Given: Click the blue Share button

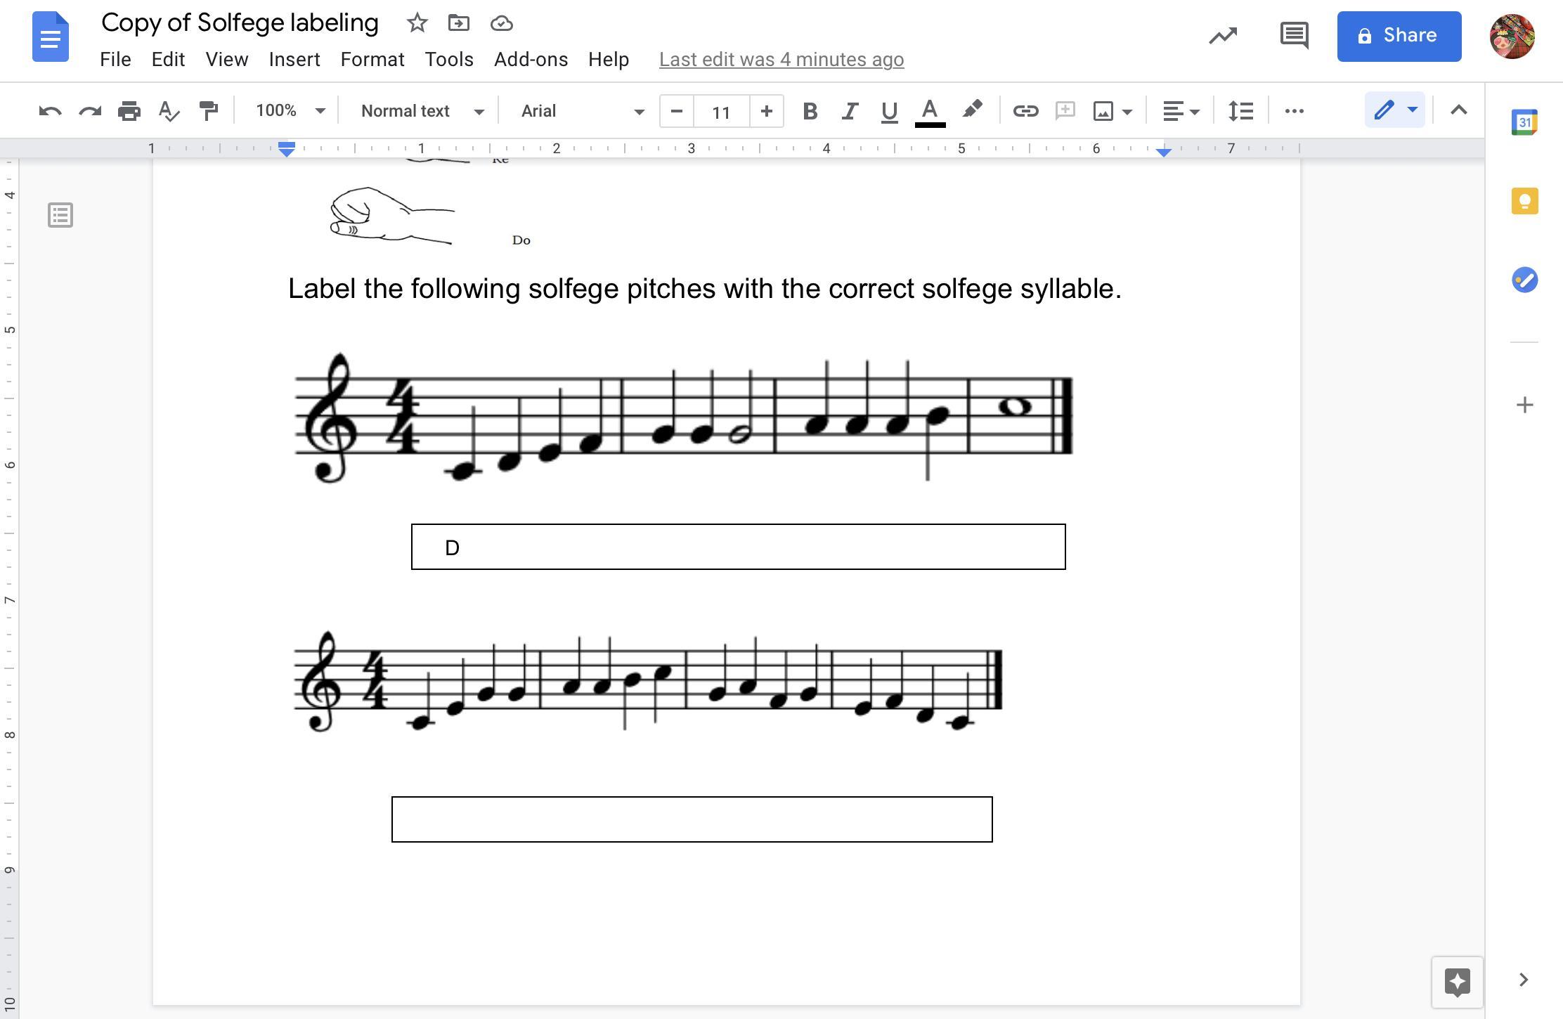Looking at the screenshot, I should pyautogui.click(x=1399, y=36).
